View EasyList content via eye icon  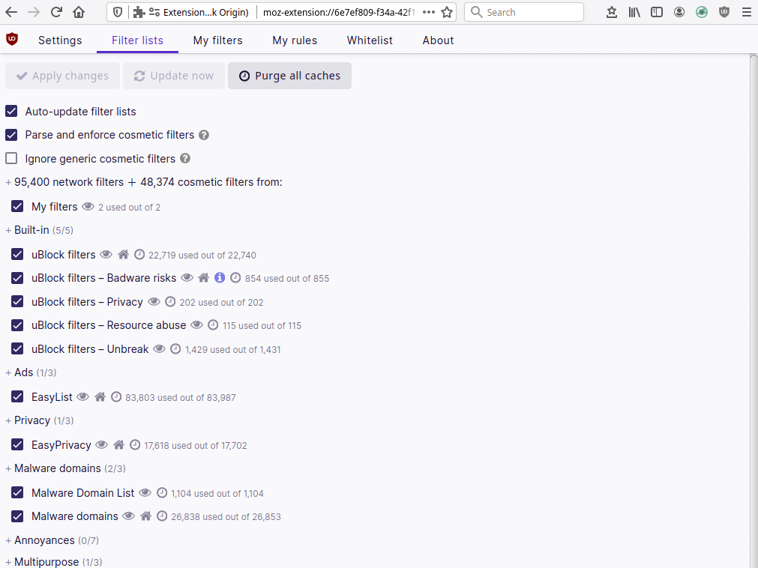(x=82, y=397)
